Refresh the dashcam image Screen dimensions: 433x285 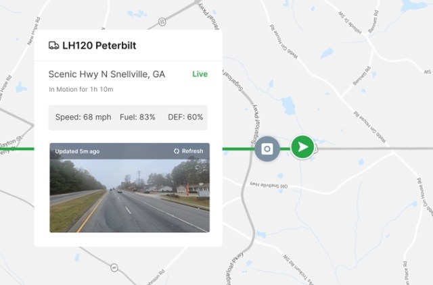(x=189, y=151)
